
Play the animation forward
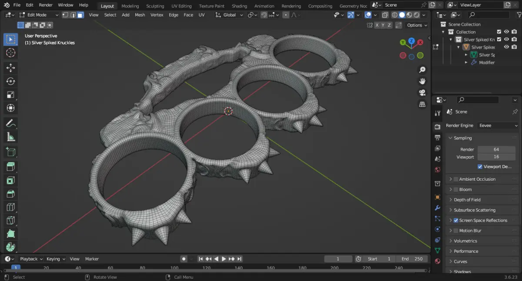pyautogui.click(x=224, y=259)
